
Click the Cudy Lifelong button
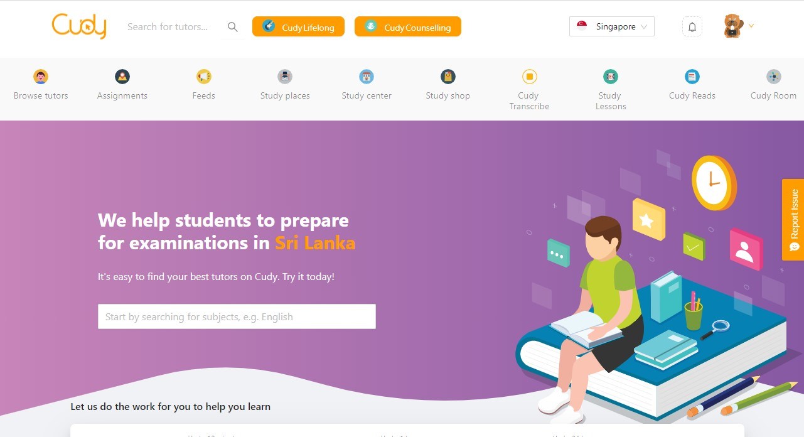click(x=298, y=26)
